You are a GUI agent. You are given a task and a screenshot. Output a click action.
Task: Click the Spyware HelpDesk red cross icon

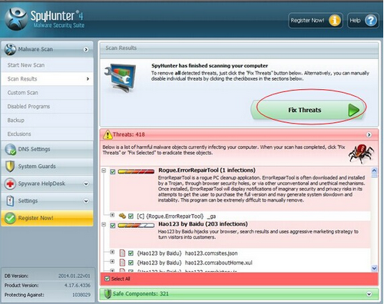pyautogui.click(x=10, y=183)
